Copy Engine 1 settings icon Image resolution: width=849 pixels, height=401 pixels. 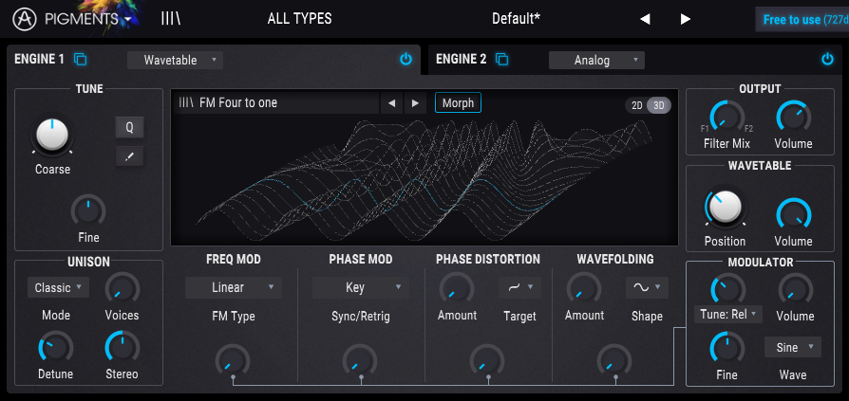click(x=81, y=59)
